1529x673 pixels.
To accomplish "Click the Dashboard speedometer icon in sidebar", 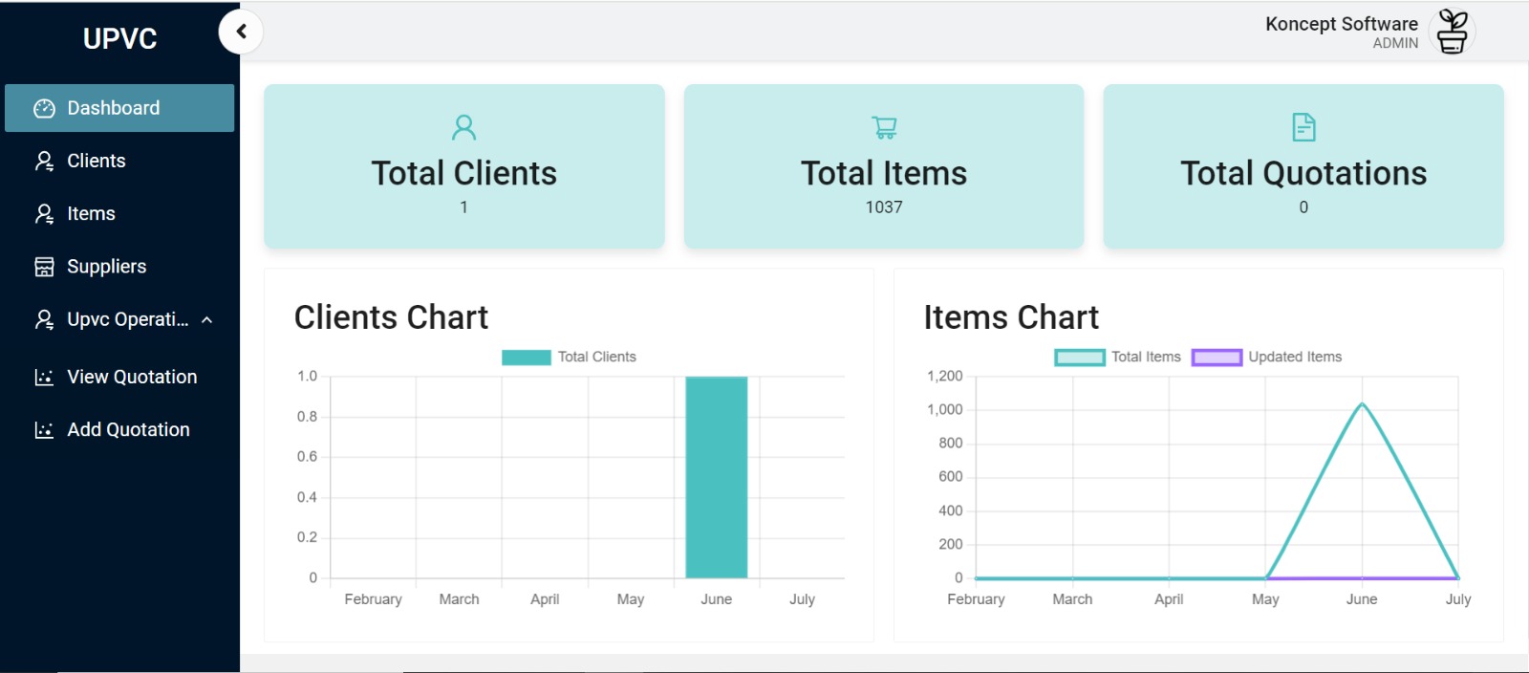I will (44, 109).
